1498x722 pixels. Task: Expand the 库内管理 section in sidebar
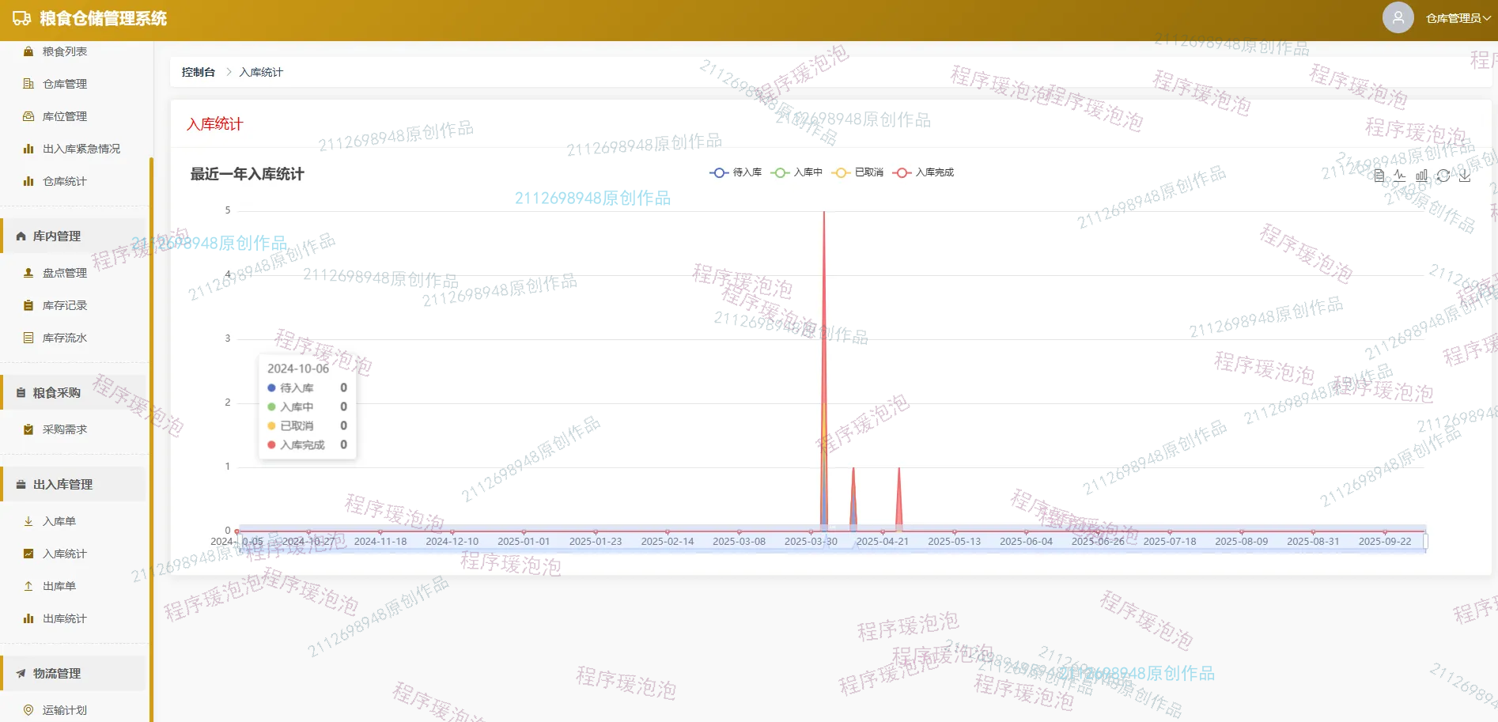55,236
